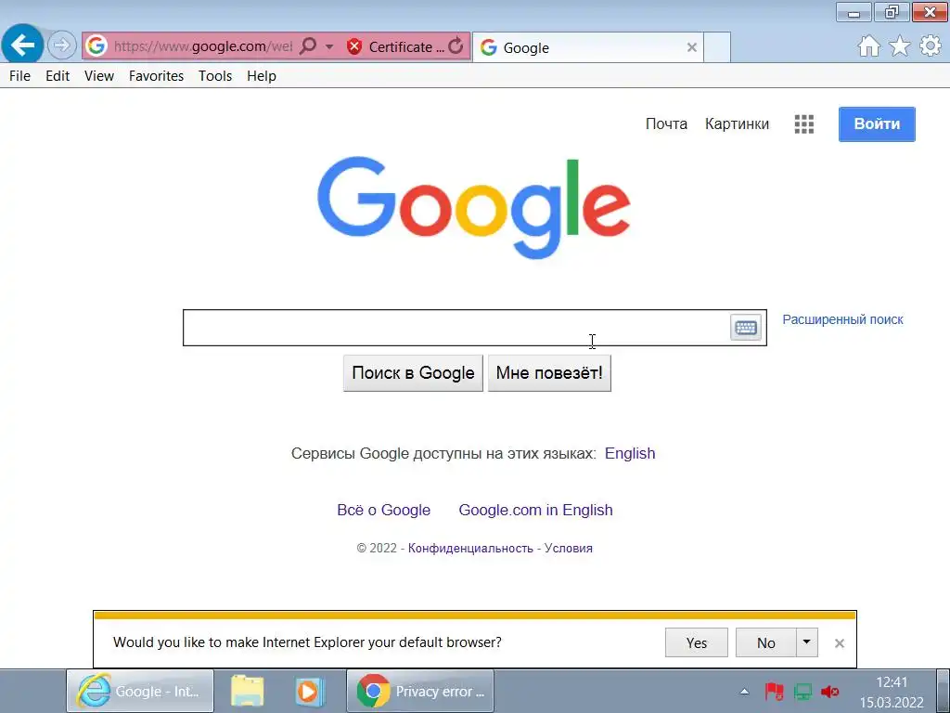Open the on-screen keyboard icon

point(746,328)
